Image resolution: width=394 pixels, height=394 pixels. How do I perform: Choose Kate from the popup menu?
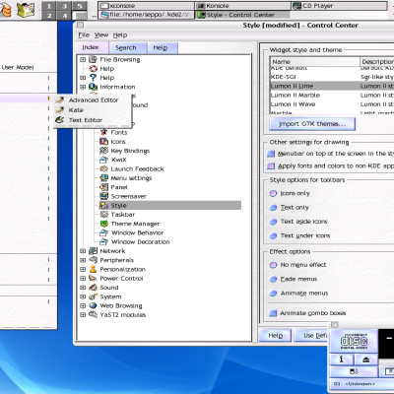tap(93, 110)
